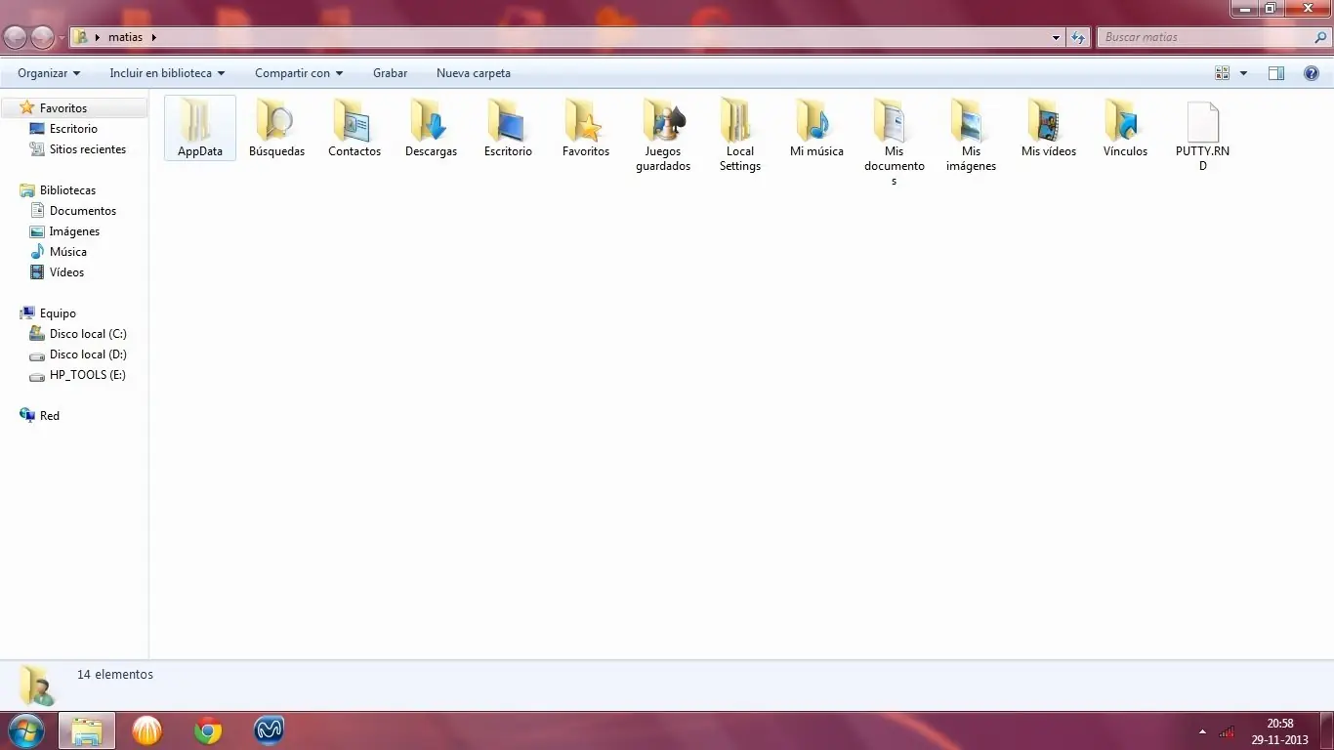Change view using the views icon
The height and width of the screenshot is (750, 1334).
point(1222,73)
